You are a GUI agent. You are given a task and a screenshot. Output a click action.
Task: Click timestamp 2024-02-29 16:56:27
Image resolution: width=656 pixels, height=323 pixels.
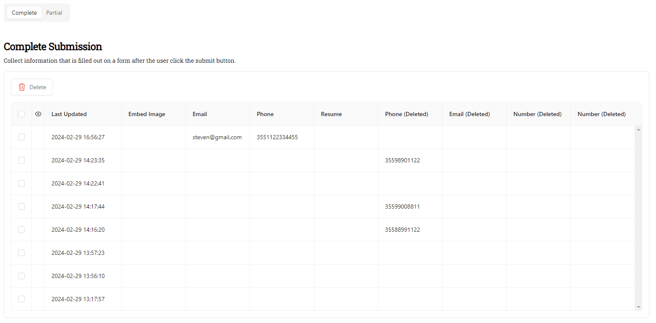point(78,137)
